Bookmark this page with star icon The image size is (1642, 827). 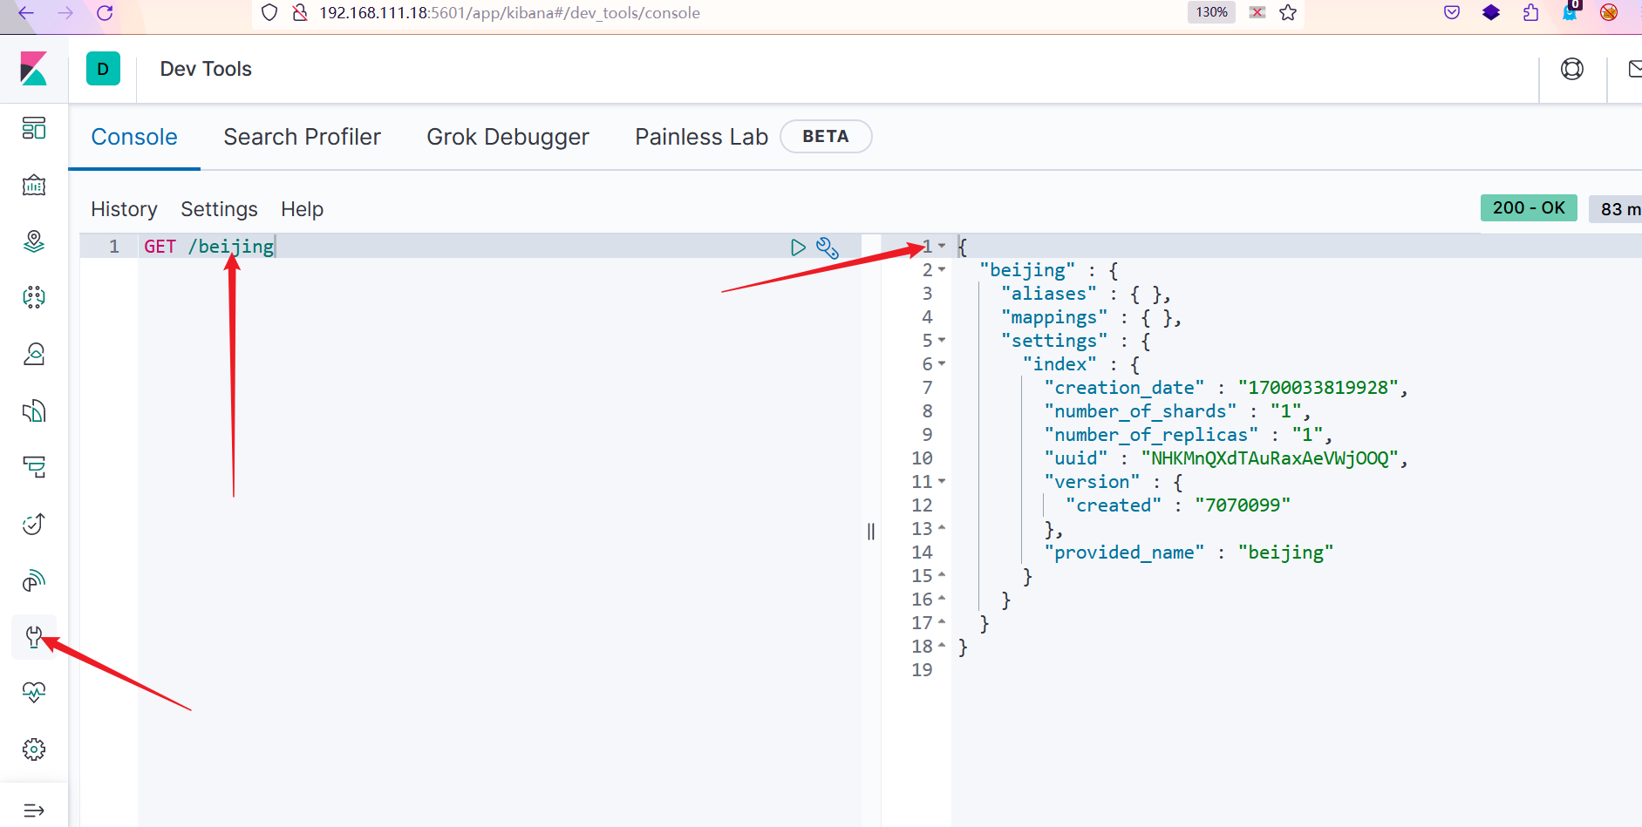pyautogui.click(x=1288, y=12)
